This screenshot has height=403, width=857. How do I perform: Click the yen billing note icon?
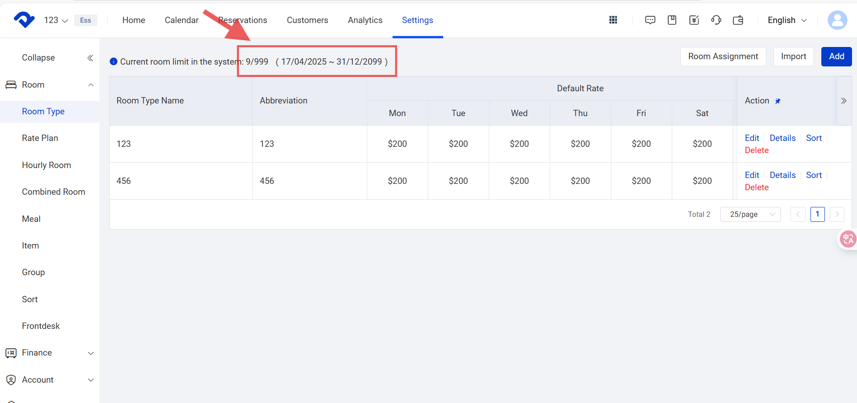click(x=694, y=20)
